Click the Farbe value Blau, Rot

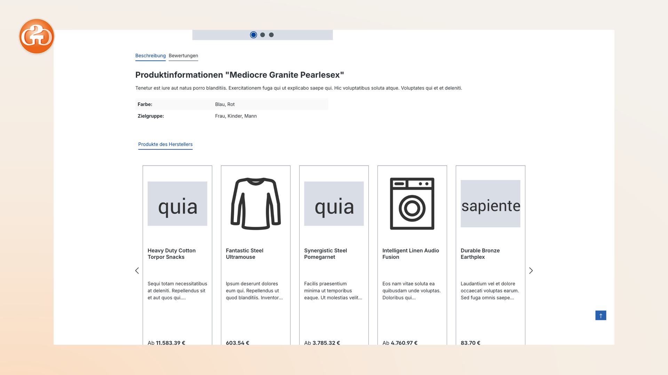point(225,105)
